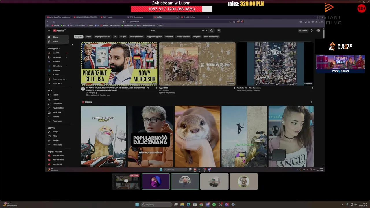Open Kick bookmark in bookmarks bar
The image size is (370, 208).
[63, 25]
